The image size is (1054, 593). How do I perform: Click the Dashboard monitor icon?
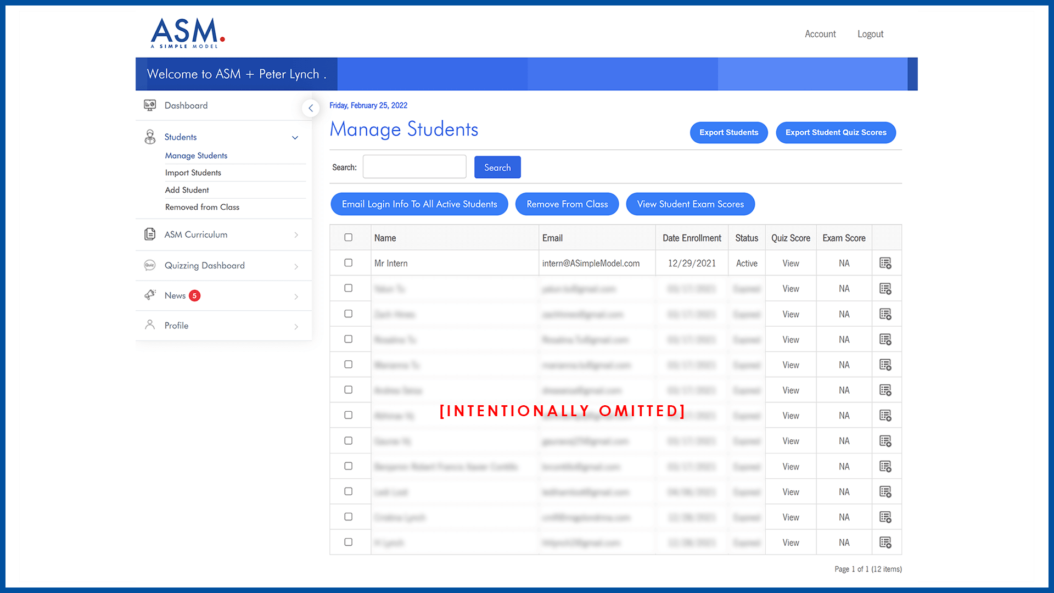149,105
